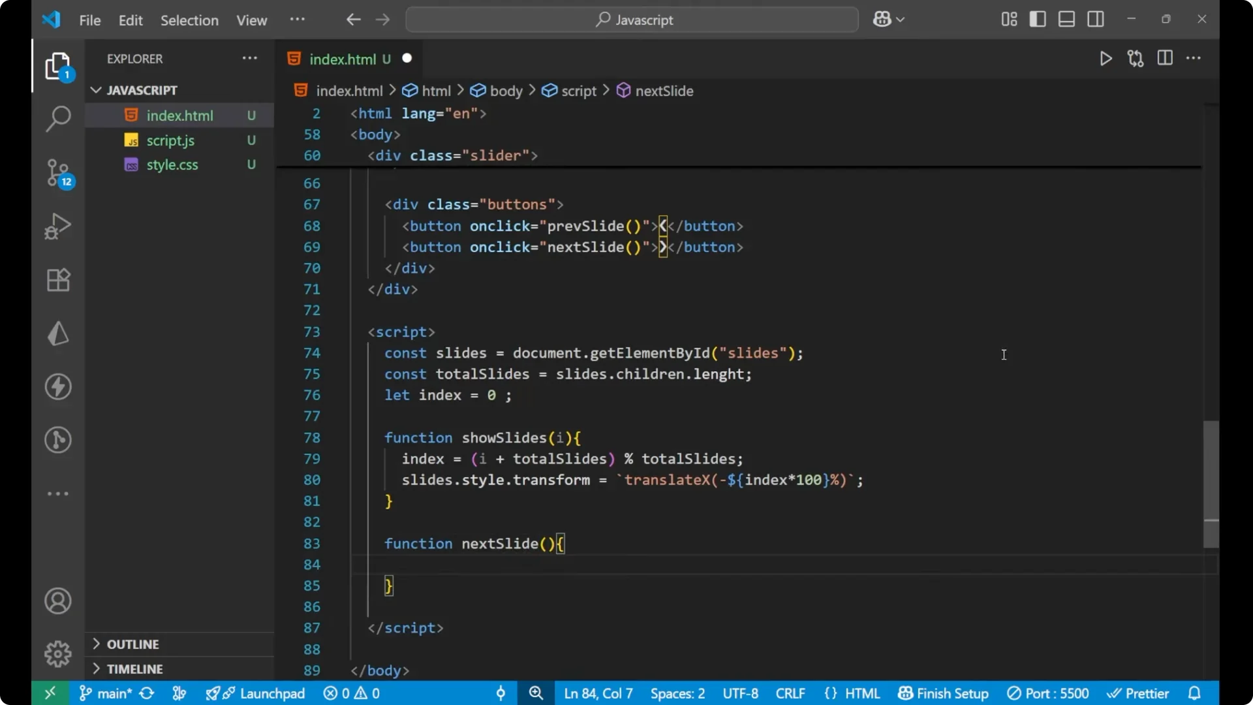This screenshot has width=1253, height=705.
Task: Open the Selection menu
Action: coord(189,20)
